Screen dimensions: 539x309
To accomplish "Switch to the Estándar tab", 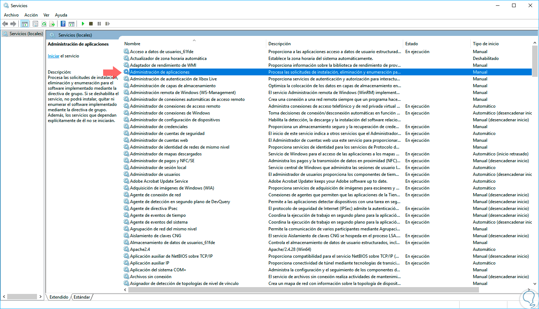I will coord(82,297).
